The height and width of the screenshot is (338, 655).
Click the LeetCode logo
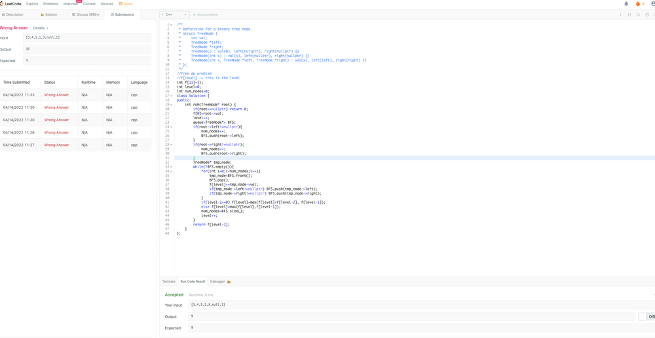click(x=11, y=4)
